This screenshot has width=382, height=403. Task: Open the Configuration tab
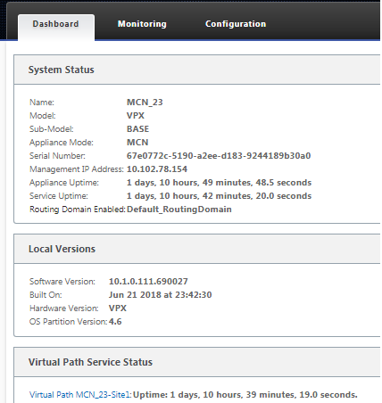(x=236, y=24)
